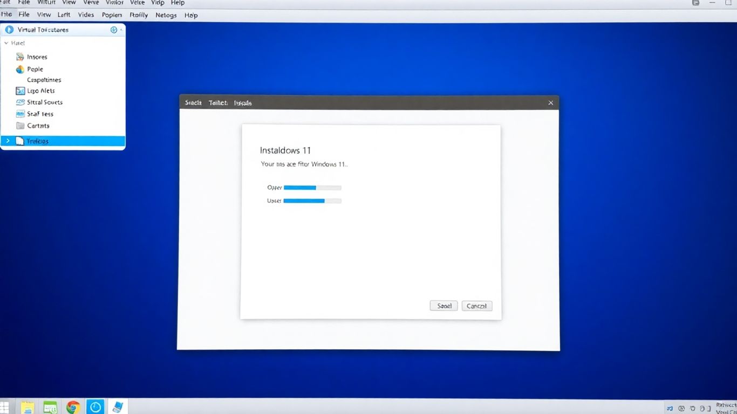This screenshot has height=414, width=737.
Task: Click the Ligo Alets icon
Action: pos(21,91)
